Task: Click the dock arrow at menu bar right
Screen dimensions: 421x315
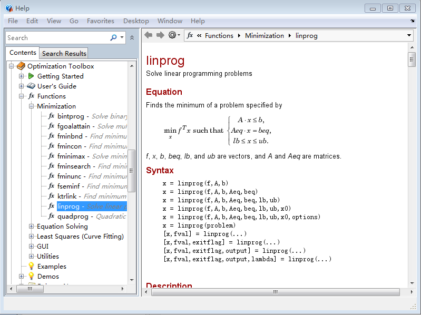Action: click(412, 21)
